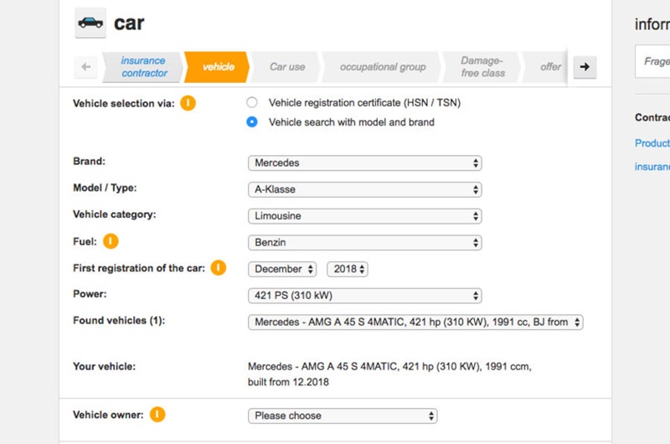
Task: Click the left arrow step navigation button
Action: click(85, 67)
